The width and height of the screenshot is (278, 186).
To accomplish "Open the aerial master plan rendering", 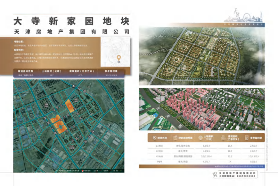I will tap(202, 56).
